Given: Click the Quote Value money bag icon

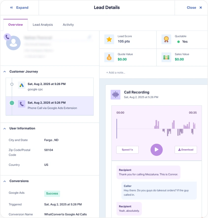Looking at the screenshot, I should 109,57.
